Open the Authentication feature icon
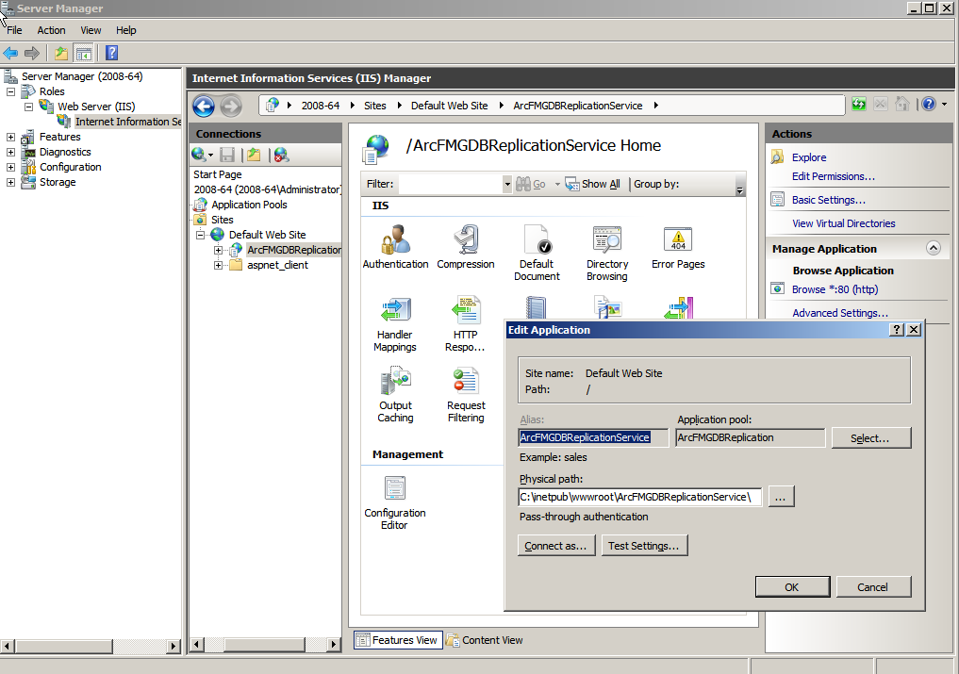This screenshot has width=959, height=674. click(395, 238)
